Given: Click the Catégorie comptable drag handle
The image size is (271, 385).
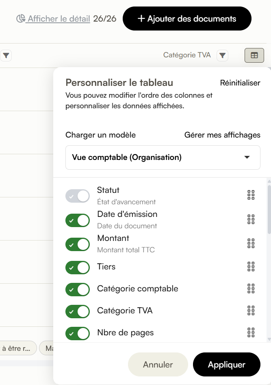Looking at the screenshot, I should tap(251, 289).
